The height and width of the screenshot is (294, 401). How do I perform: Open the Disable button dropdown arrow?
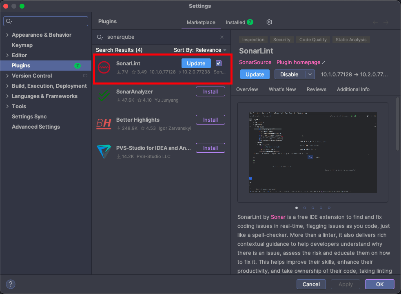(x=310, y=75)
